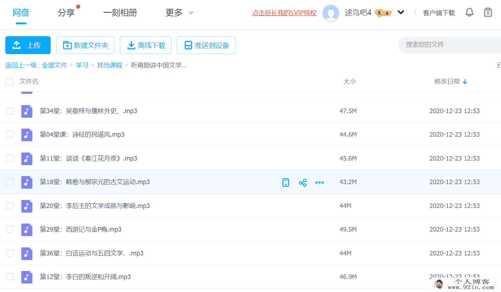Click the SVIP level 4 badge

(383, 13)
